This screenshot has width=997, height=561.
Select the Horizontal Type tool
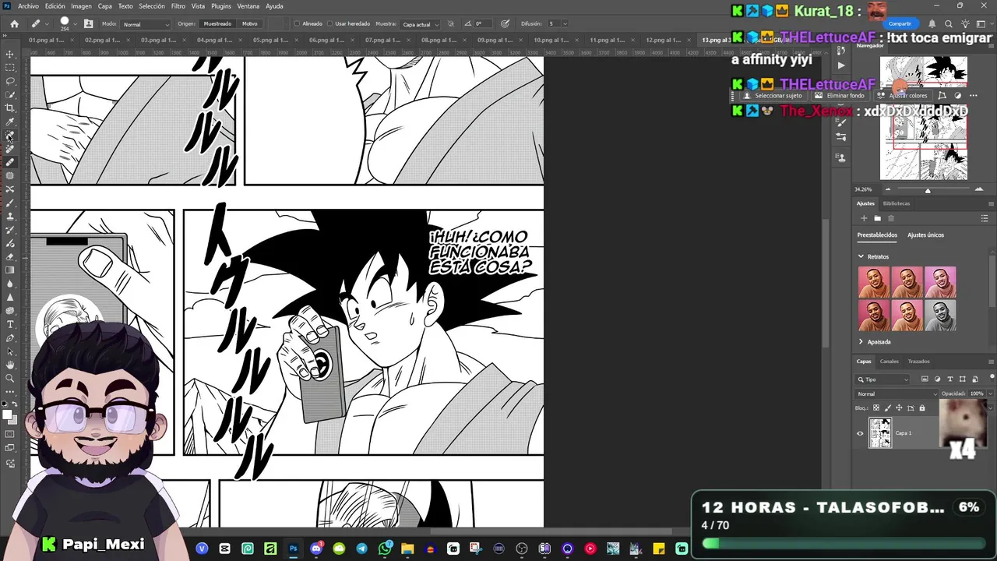10,324
